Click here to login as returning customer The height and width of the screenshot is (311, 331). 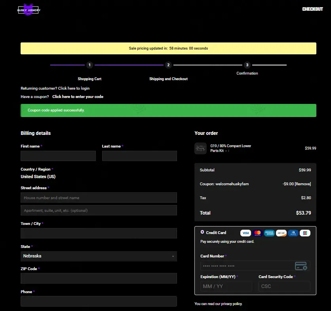click(x=74, y=88)
